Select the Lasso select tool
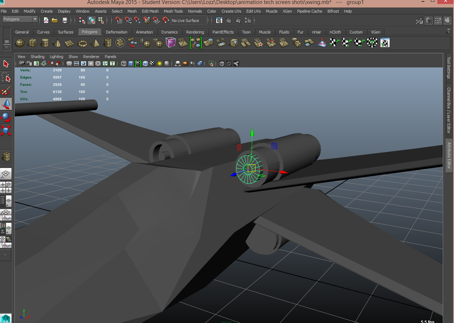The height and width of the screenshot is (323, 455). pos(6,77)
